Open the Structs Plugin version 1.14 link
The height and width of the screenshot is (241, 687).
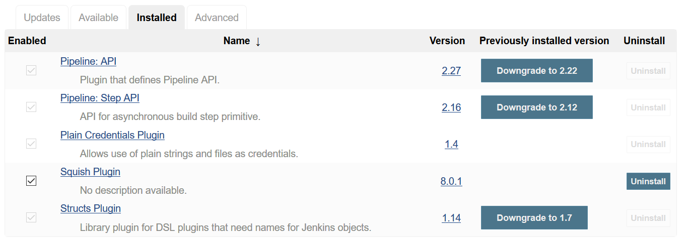451,218
